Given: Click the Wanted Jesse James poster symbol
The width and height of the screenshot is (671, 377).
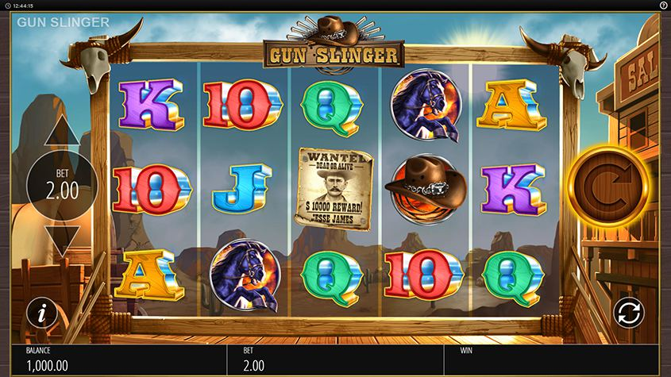Looking at the screenshot, I should pos(334,189).
